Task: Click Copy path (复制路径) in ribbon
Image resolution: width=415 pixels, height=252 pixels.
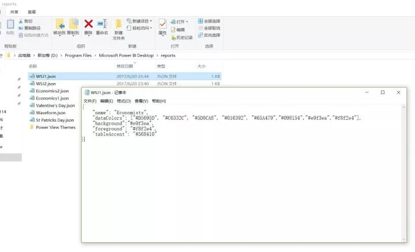Action: coord(29,28)
